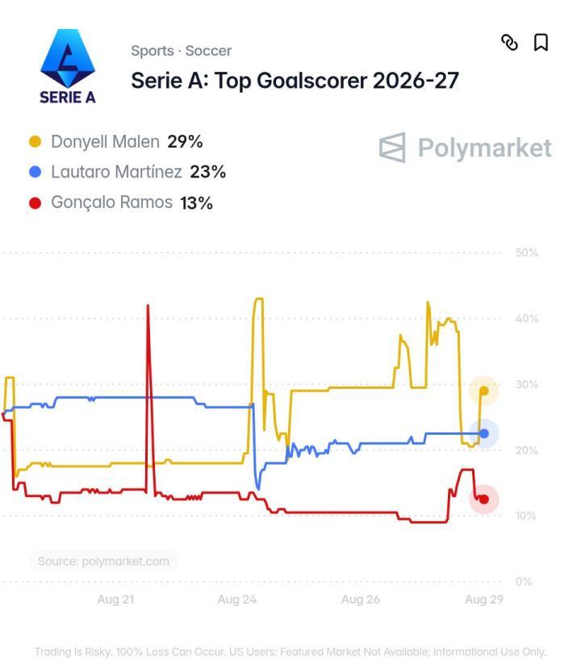Click Lautaro Martínez 23% legend entry
Screen dimensions: 581x664
tap(127, 172)
